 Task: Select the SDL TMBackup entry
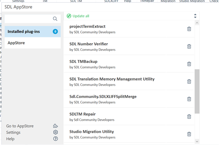tap(129, 64)
